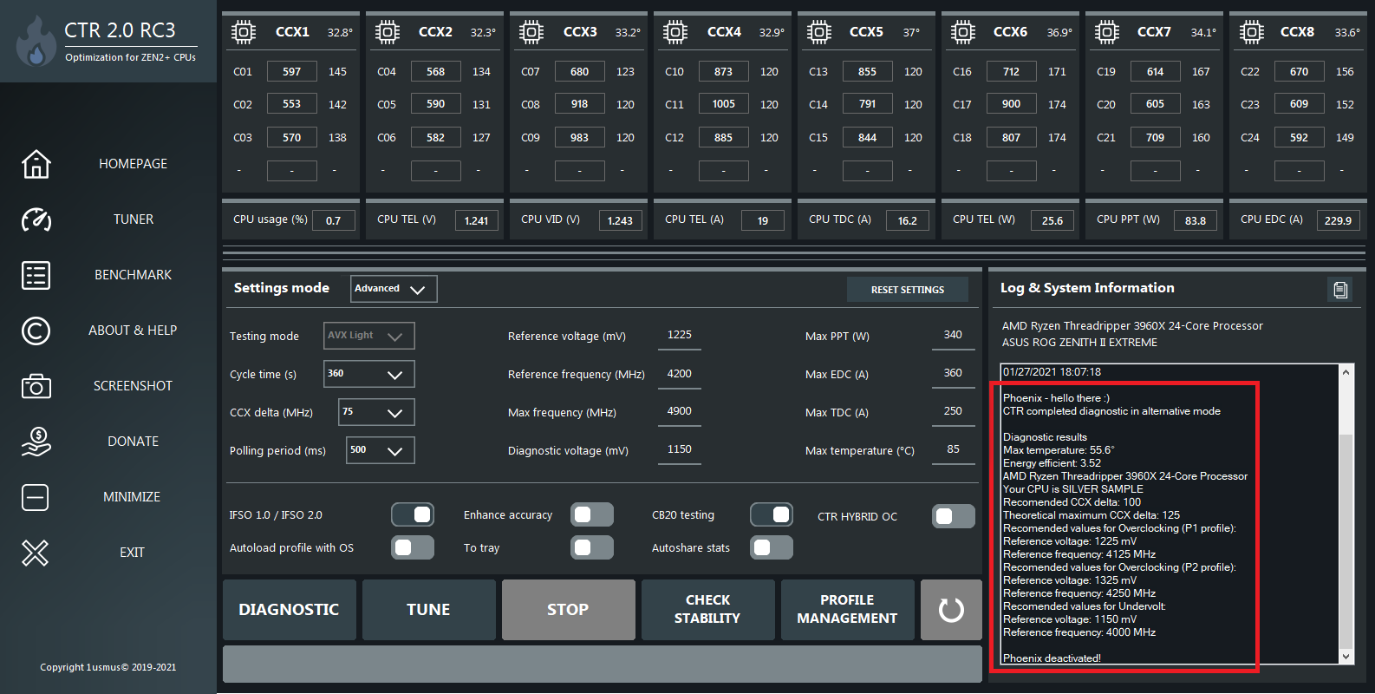Copy the log with the clipboard icon

(1340, 290)
